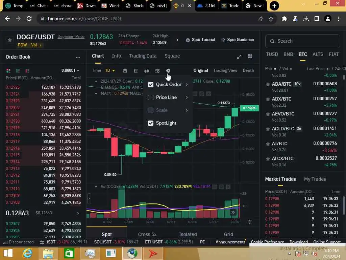Reload the Binance page
346x260 pixels.
pyautogui.click(x=29, y=19)
